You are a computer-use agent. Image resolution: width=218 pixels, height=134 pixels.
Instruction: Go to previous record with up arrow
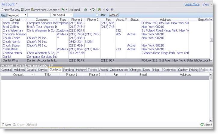107,10
